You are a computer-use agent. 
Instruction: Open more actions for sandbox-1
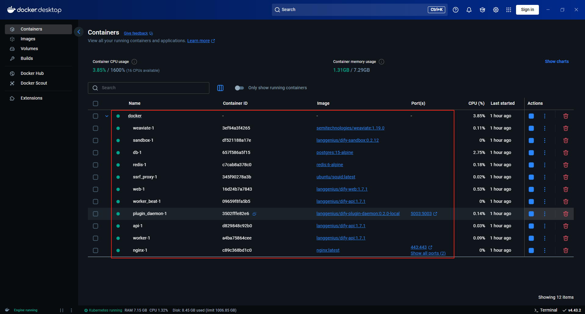(545, 141)
